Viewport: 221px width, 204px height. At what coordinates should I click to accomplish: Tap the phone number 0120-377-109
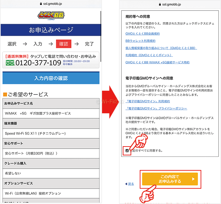38,63
